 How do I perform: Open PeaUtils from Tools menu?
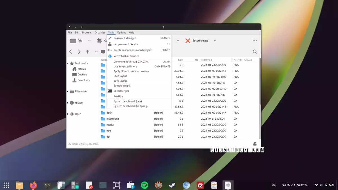139,96
